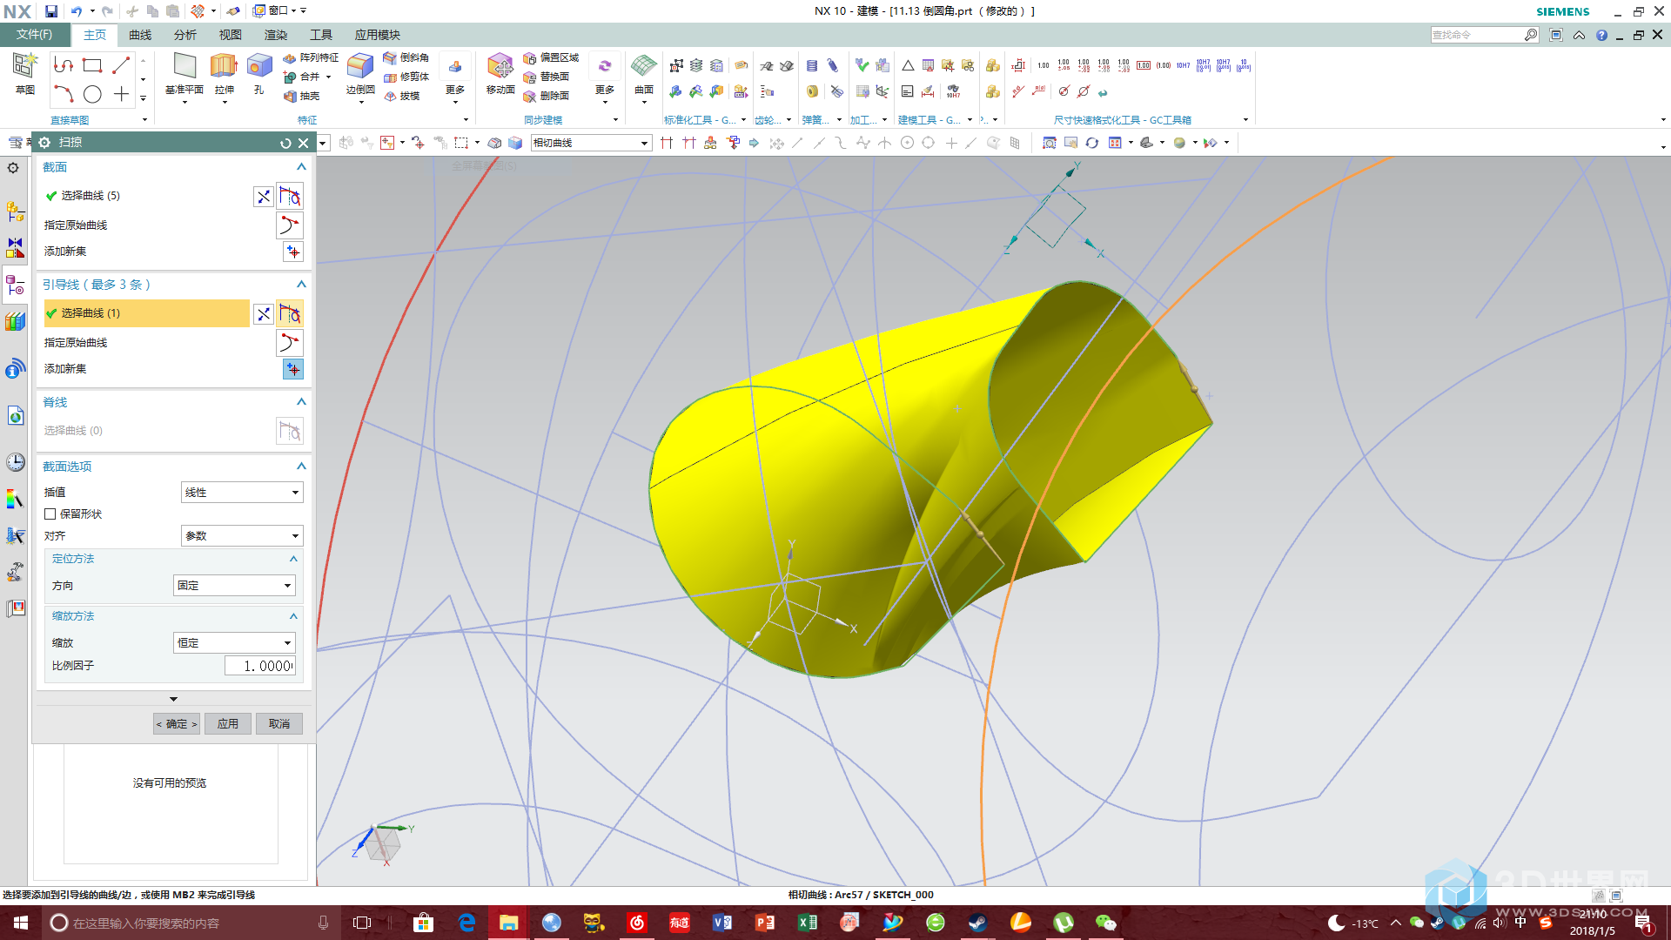1671x940 pixels.
Task: Click the 拉伸 extrude icon
Action: click(224, 66)
